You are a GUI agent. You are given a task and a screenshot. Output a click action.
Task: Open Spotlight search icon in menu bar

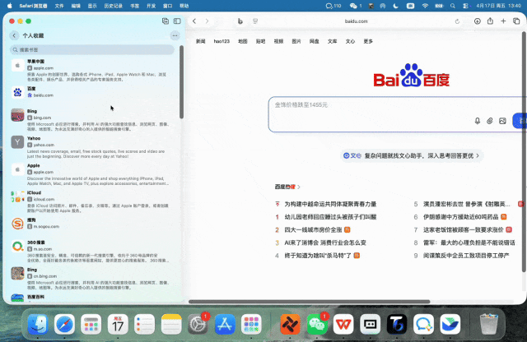453,6
